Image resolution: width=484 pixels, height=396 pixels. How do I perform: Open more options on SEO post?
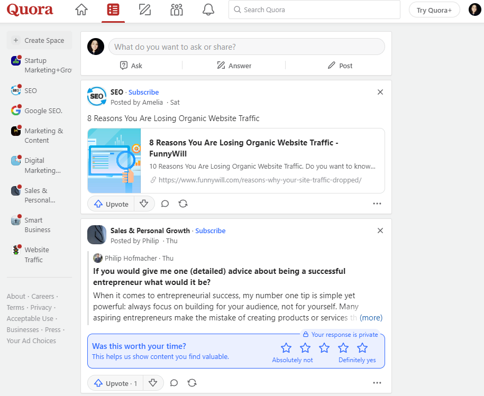(377, 204)
